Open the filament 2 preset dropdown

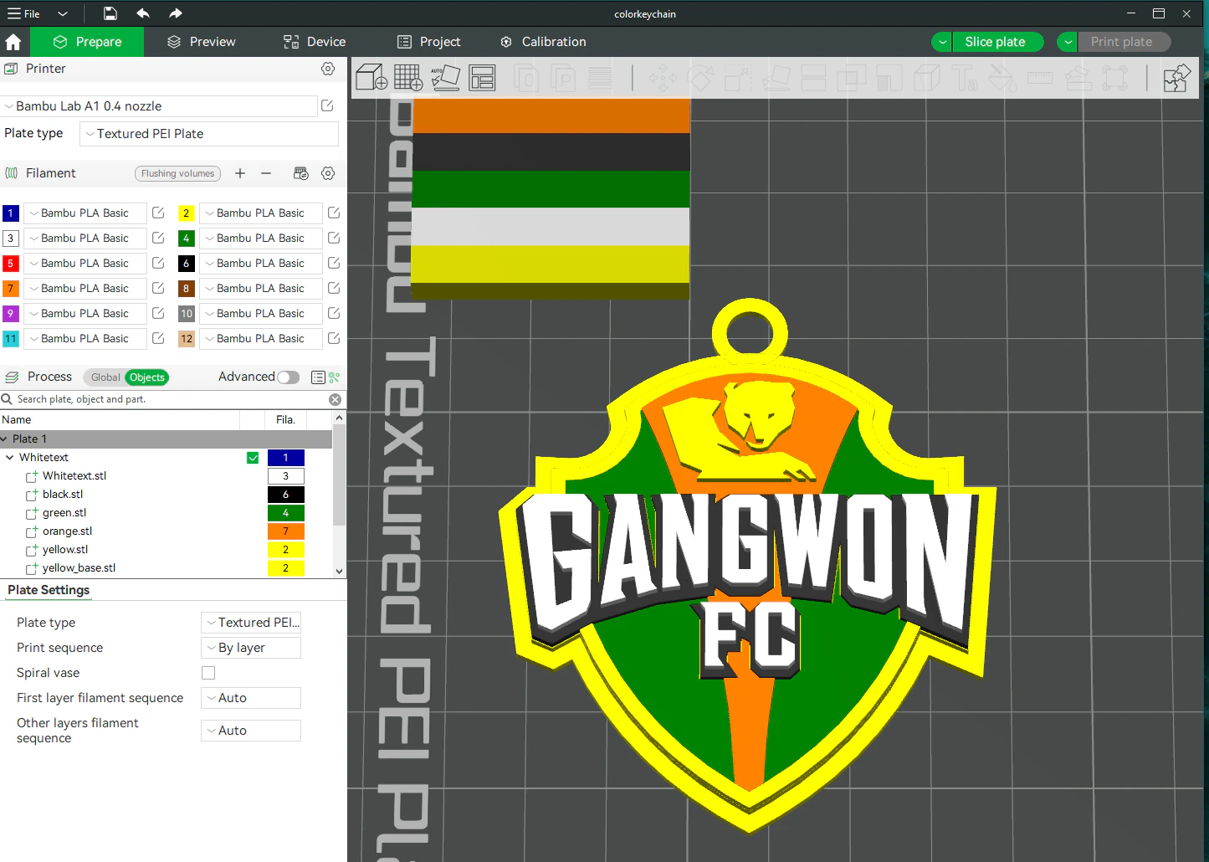click(x=261, y=213)
